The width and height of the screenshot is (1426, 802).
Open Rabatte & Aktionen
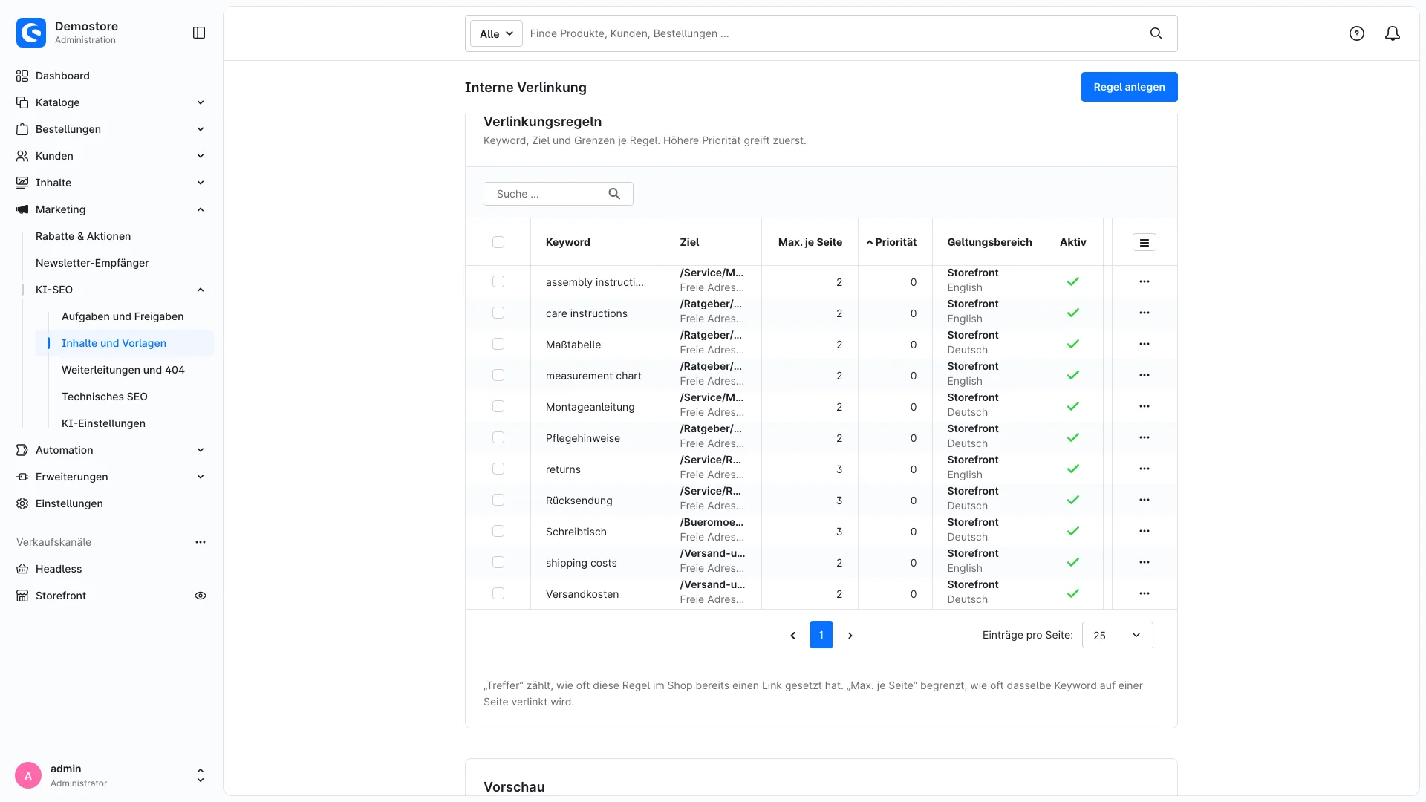tap(83, 236)
